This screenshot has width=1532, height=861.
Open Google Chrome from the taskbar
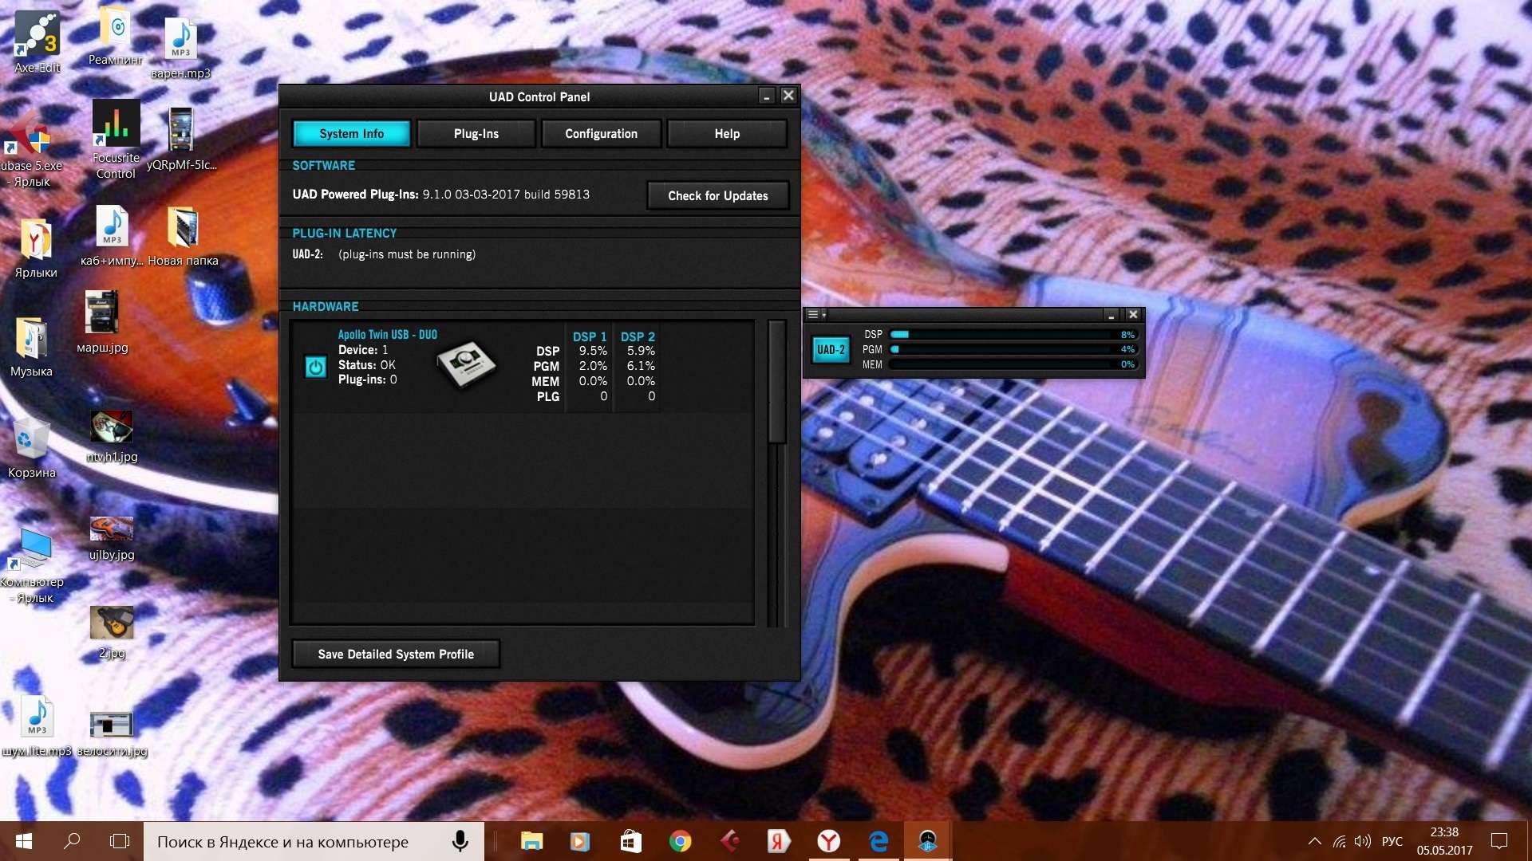pos(680,841)
